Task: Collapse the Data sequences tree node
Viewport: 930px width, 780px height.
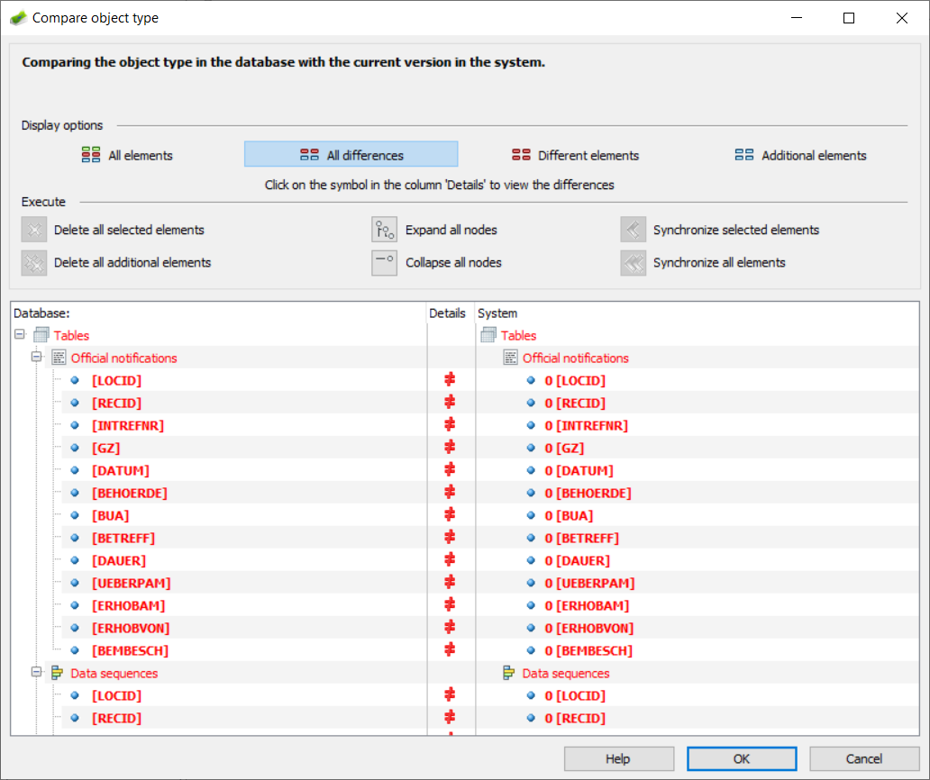Action: tap(37, 672)
